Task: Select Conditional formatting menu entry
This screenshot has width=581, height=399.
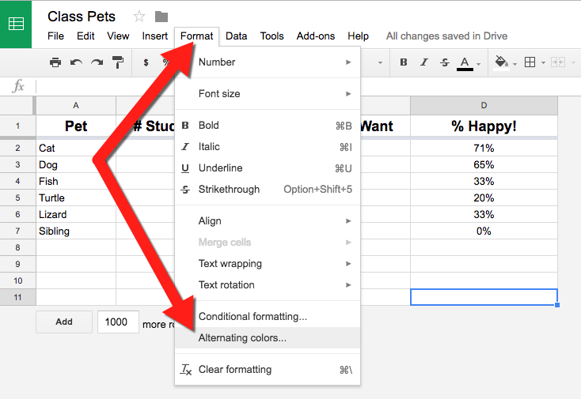Action: (253, 317)
